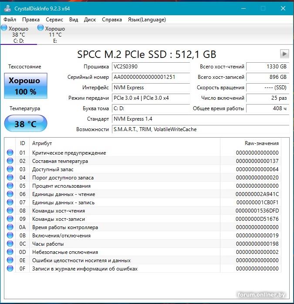Select raw value 0000000000019

257,235
